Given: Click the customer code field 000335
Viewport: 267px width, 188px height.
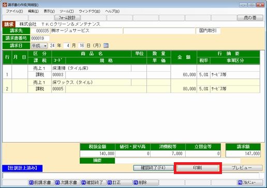Looking at the screenshot, I should (x=40, y=31).
